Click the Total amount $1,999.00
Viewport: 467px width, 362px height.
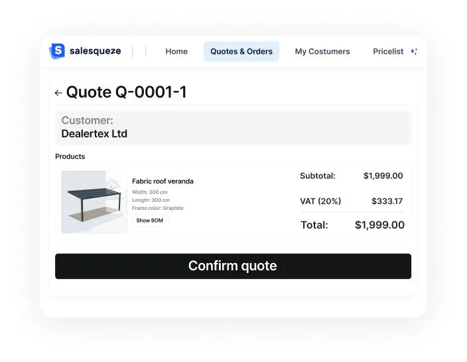379,225
